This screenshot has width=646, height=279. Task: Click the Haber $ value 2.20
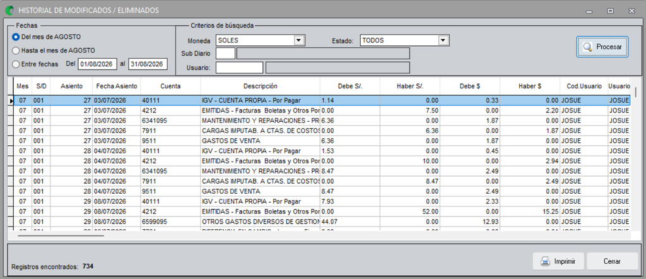click(x=530, y=110)
